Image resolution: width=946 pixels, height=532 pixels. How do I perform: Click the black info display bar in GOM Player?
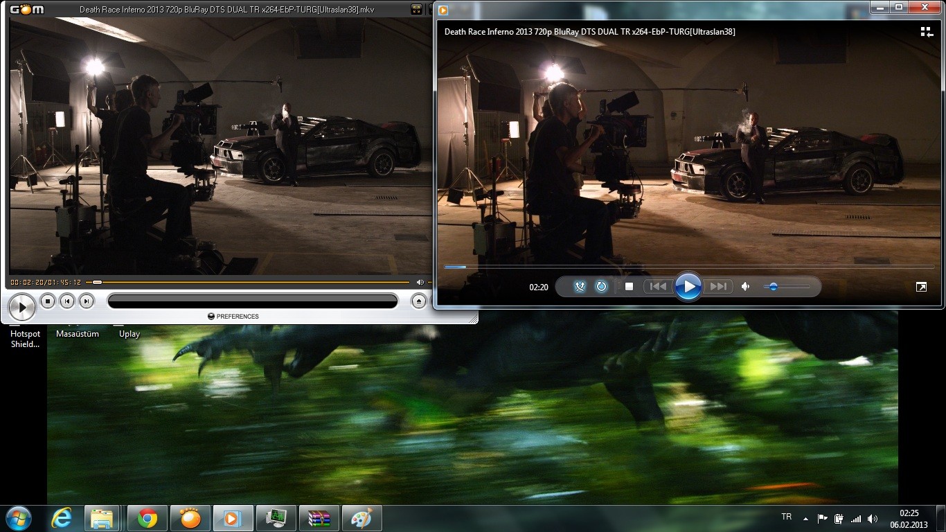tap(253, 301)
